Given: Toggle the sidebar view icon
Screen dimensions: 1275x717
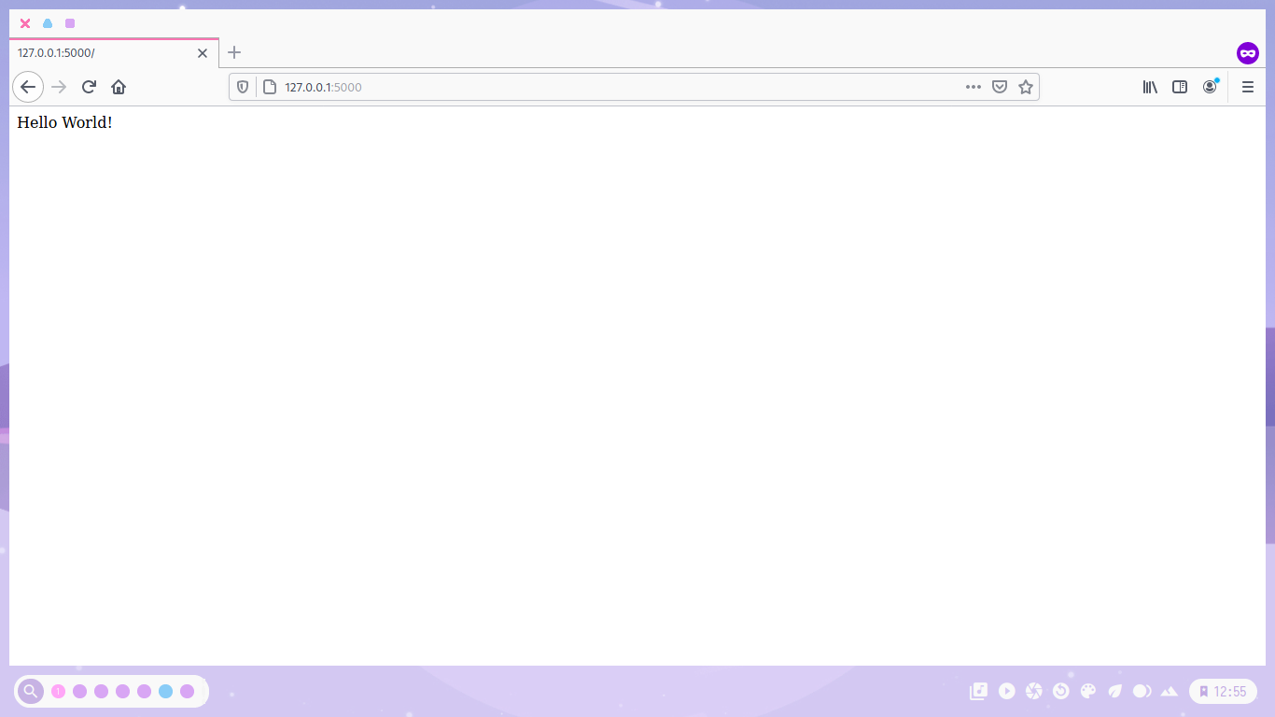Looking at the screenshot, I should click(1180, 87).
